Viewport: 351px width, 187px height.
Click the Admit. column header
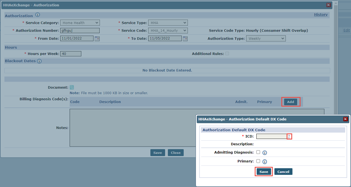(x=241, y=102)
